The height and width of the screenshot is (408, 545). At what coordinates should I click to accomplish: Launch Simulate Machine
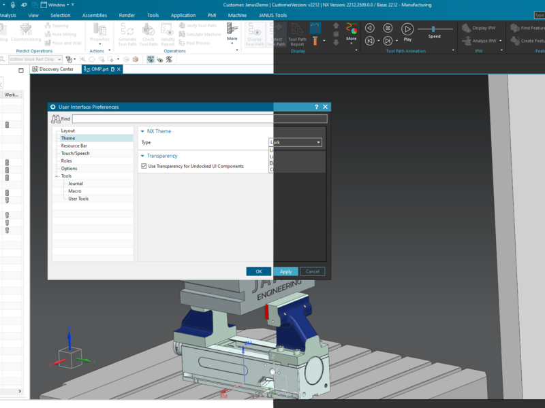tap(200, 35)
